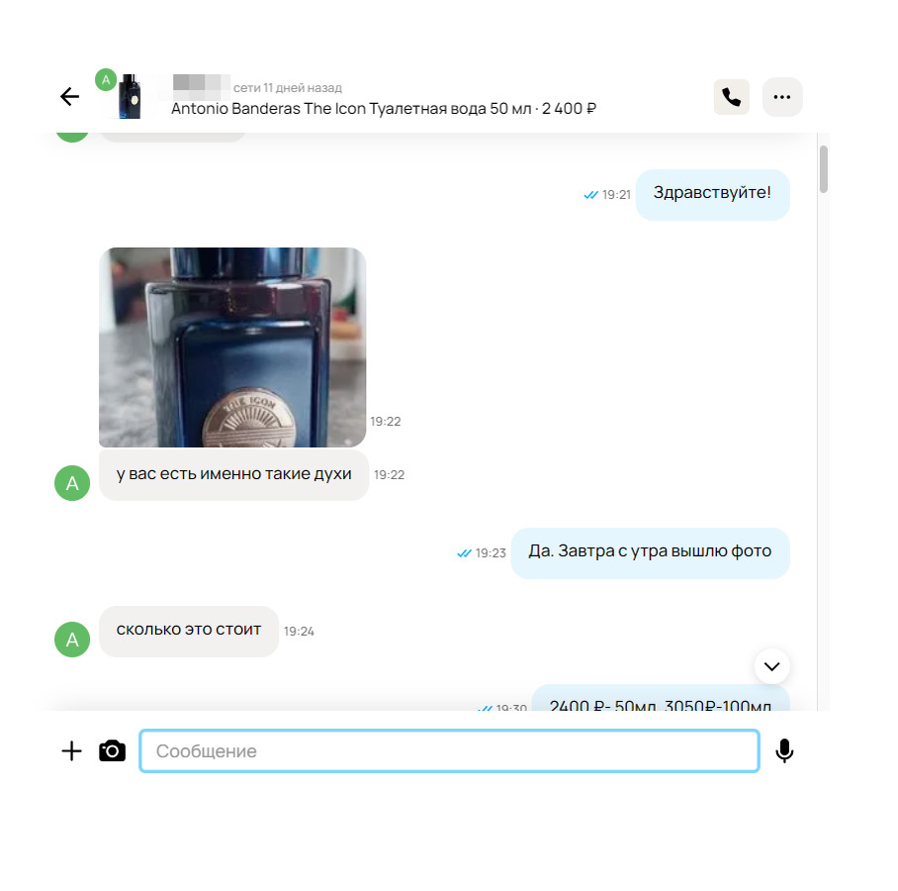
Task: Jump to latest messages with down chevron
Action: coord(772,666)
